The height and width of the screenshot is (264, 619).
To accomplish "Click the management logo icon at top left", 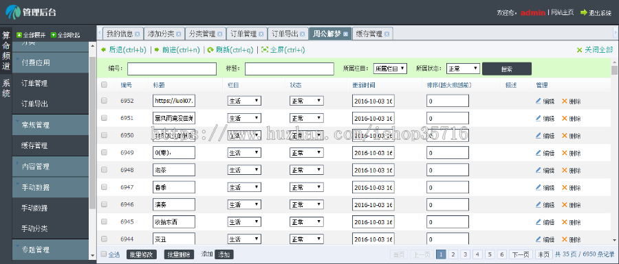I will click(x=12, y=12).
